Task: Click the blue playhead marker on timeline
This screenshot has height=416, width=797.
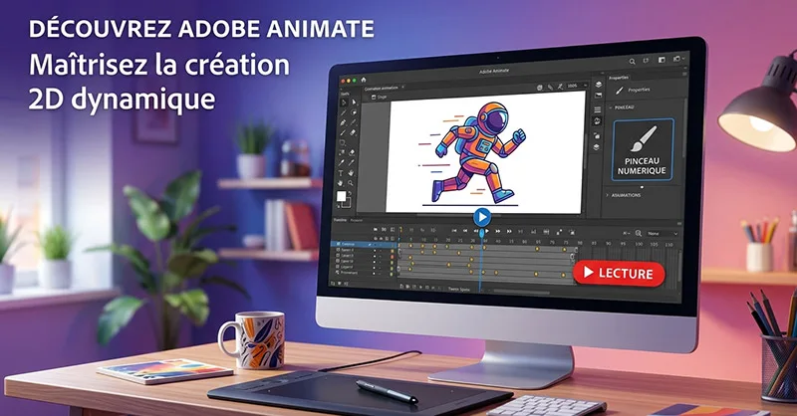Action: [x=482, y=233]
